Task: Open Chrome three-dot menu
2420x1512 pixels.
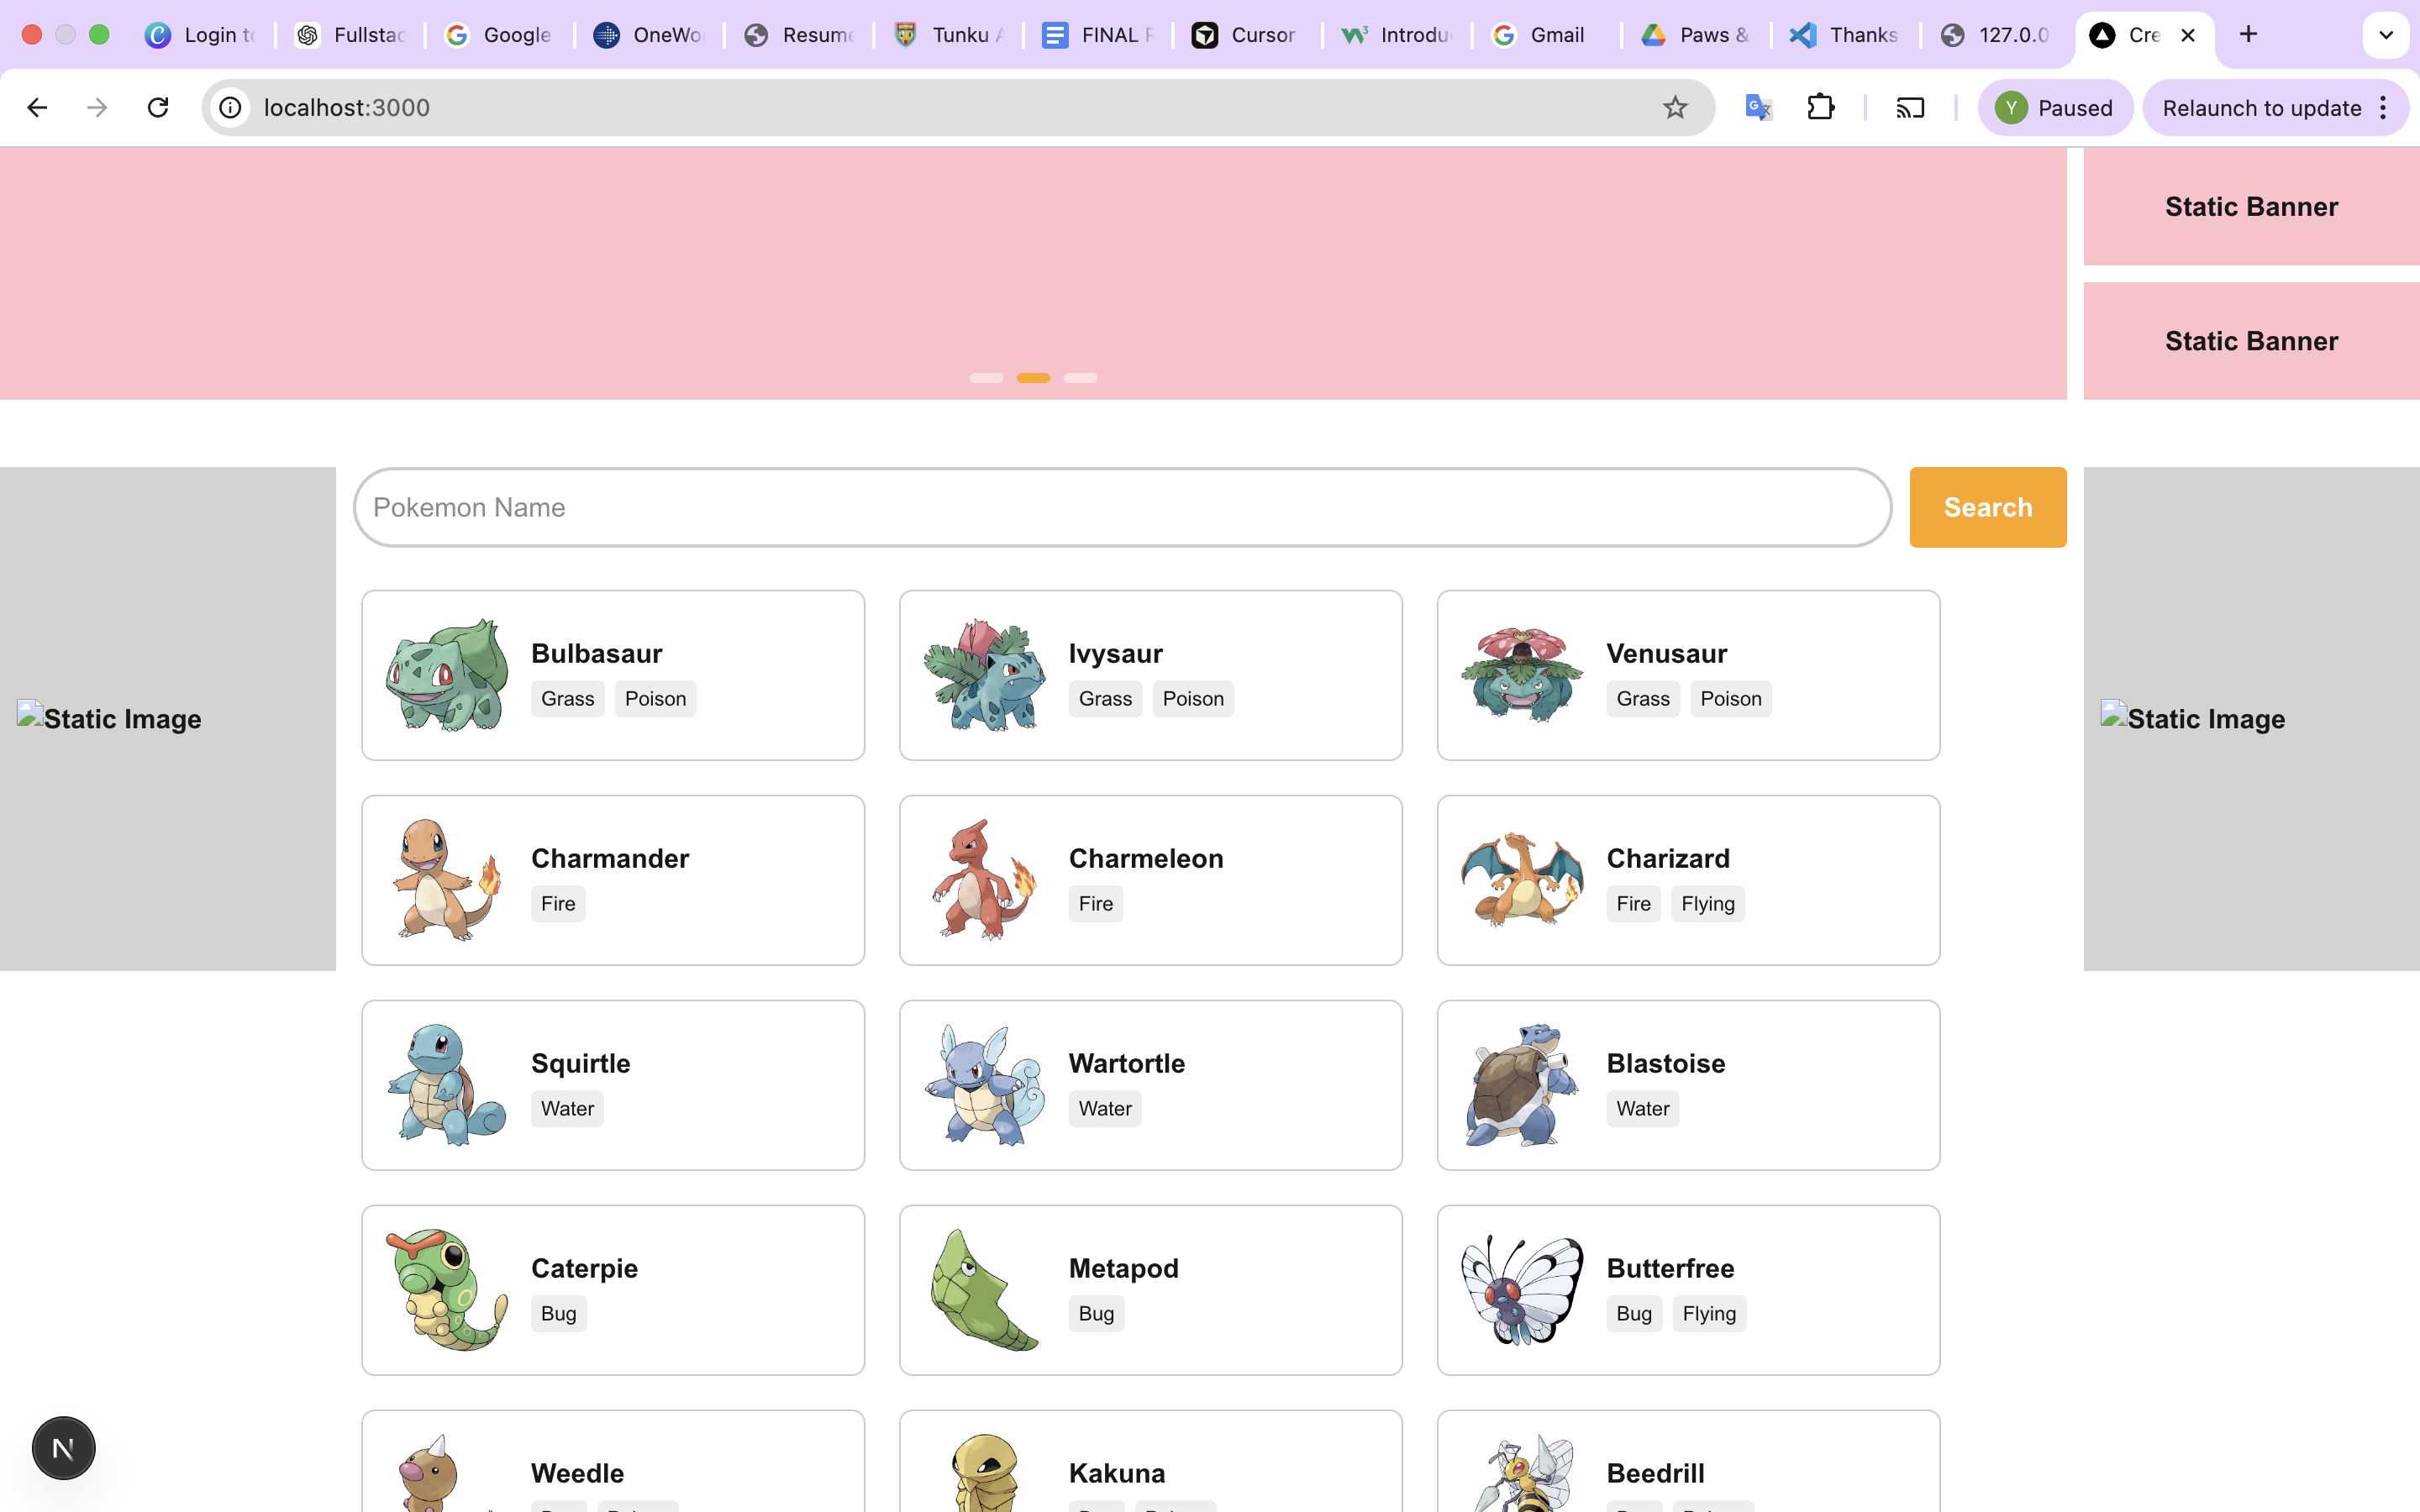Action: [2384, 107]
